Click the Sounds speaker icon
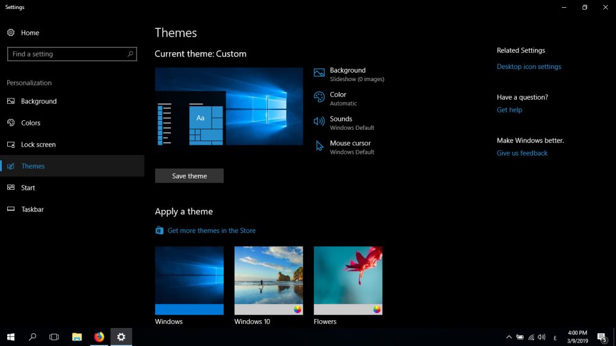Image resolution: width=616 pixels, height=346 pixels. (x=319, y=121)
